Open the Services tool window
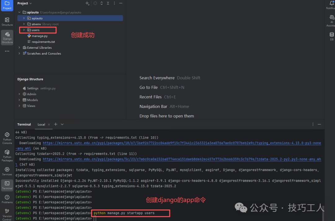Viewport: 335px width, 221px height. [7, 170]
